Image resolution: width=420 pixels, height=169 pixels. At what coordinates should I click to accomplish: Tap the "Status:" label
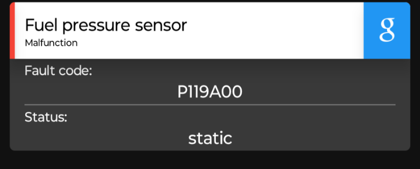tap(46, 117)
